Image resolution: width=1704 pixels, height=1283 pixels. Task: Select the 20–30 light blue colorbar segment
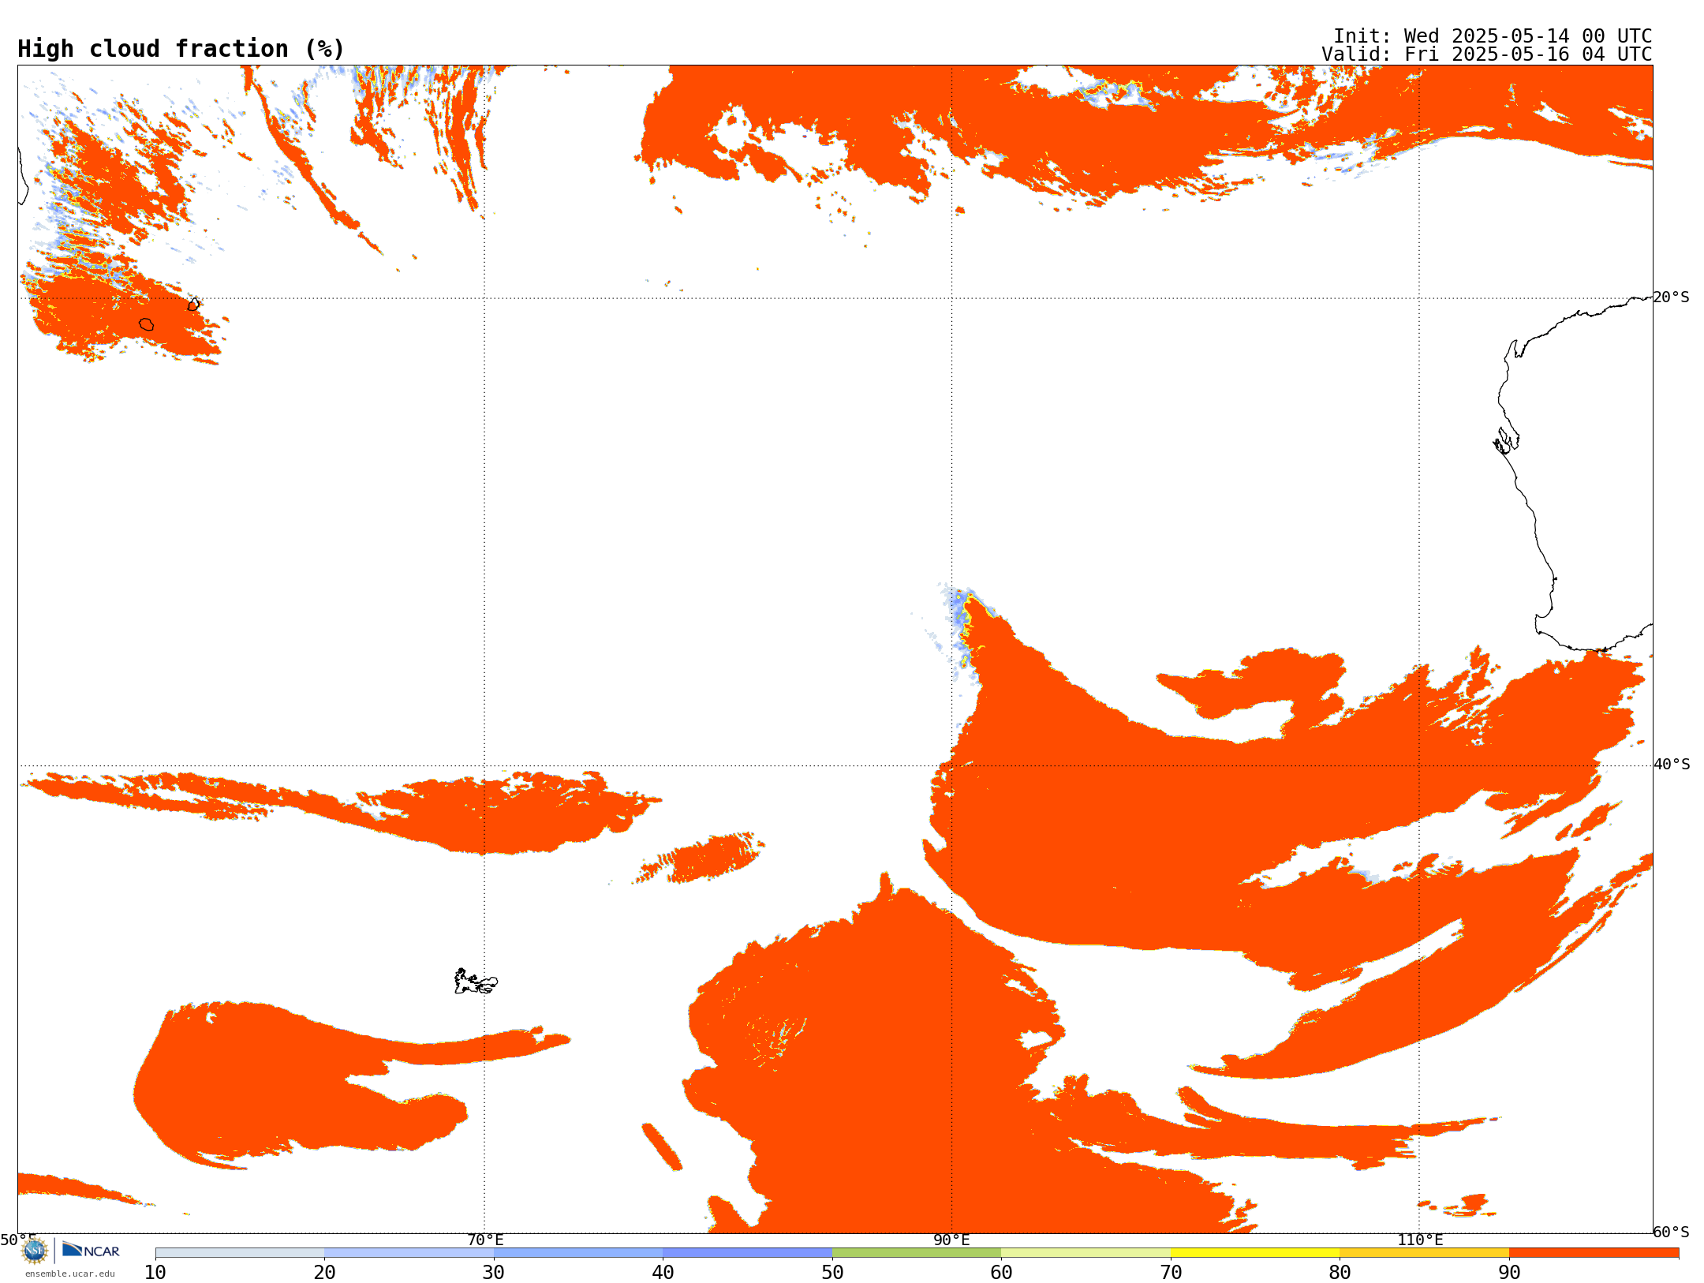[409, 1253]
